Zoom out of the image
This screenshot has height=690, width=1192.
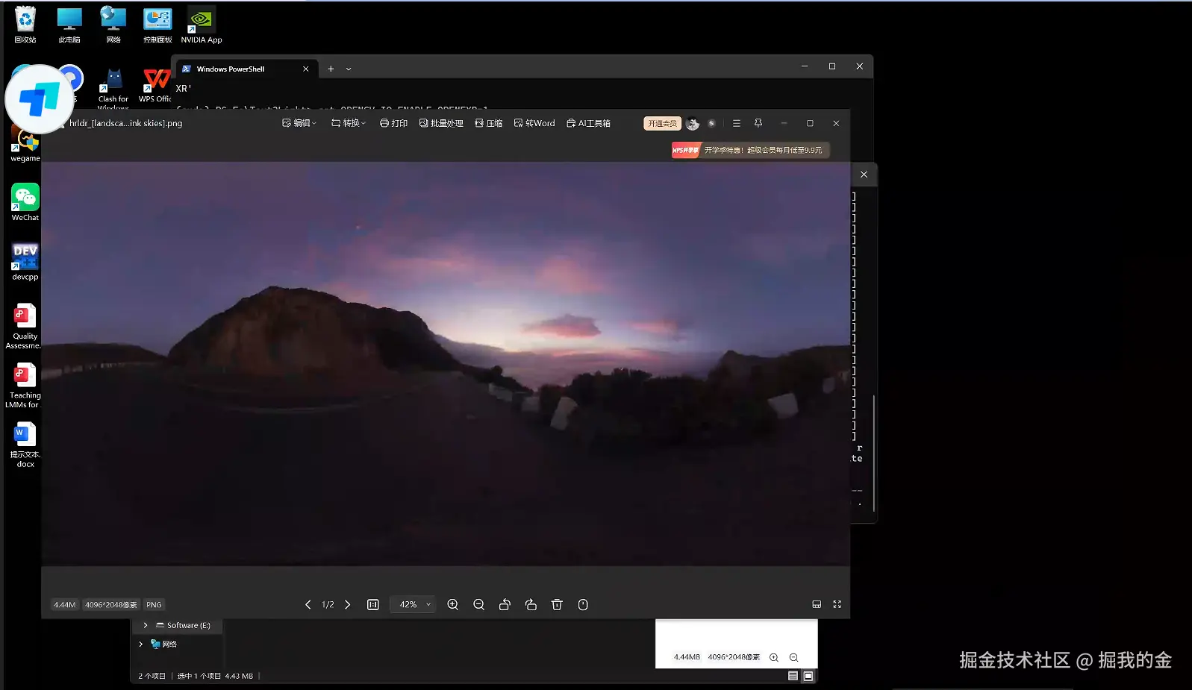(x=479, y=604)
